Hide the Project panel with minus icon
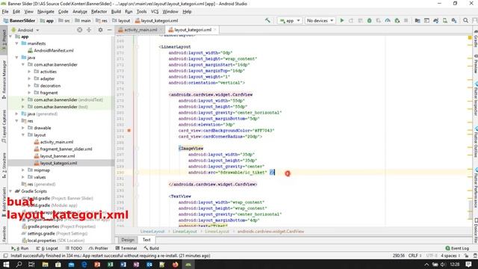 coord(110,30)
